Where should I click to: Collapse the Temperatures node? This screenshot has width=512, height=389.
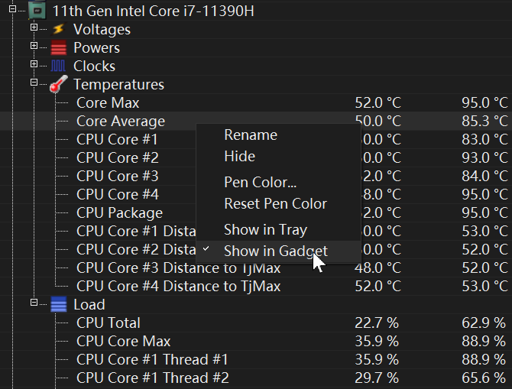(34, 82)
